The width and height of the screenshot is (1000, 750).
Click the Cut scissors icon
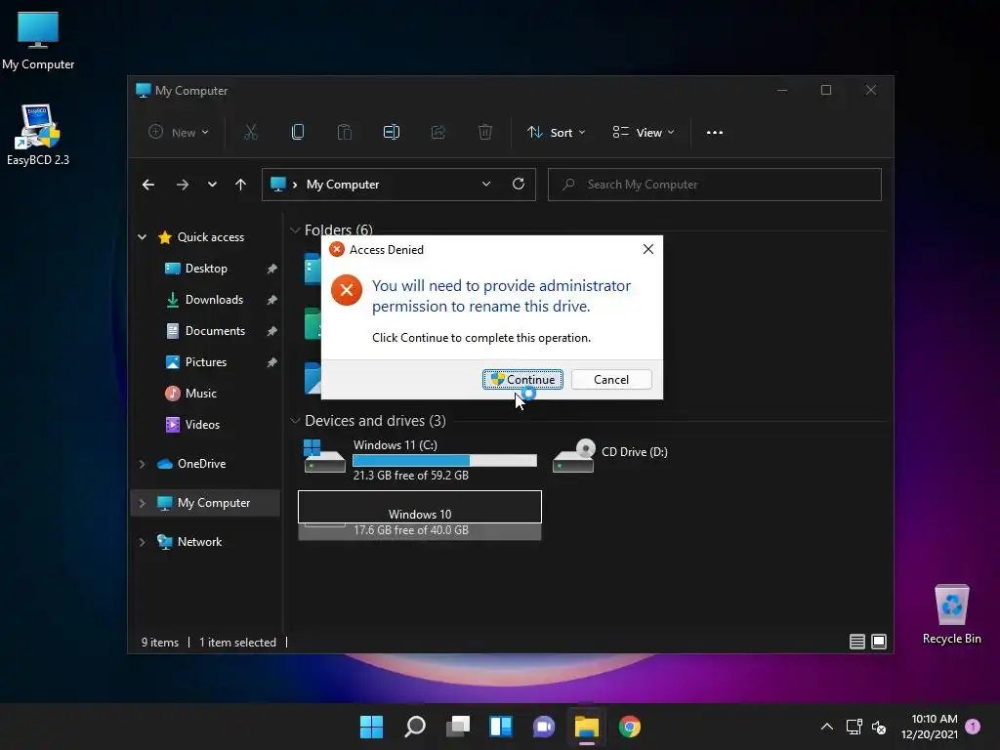tap(251, 132)
